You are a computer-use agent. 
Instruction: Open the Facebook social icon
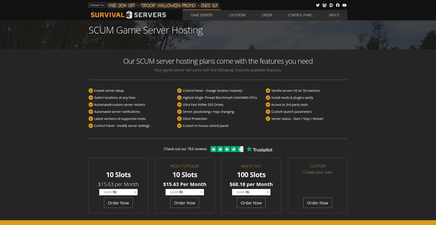click(x=338, y=5)
